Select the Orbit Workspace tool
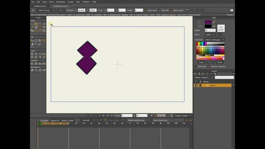 point(44,70)
